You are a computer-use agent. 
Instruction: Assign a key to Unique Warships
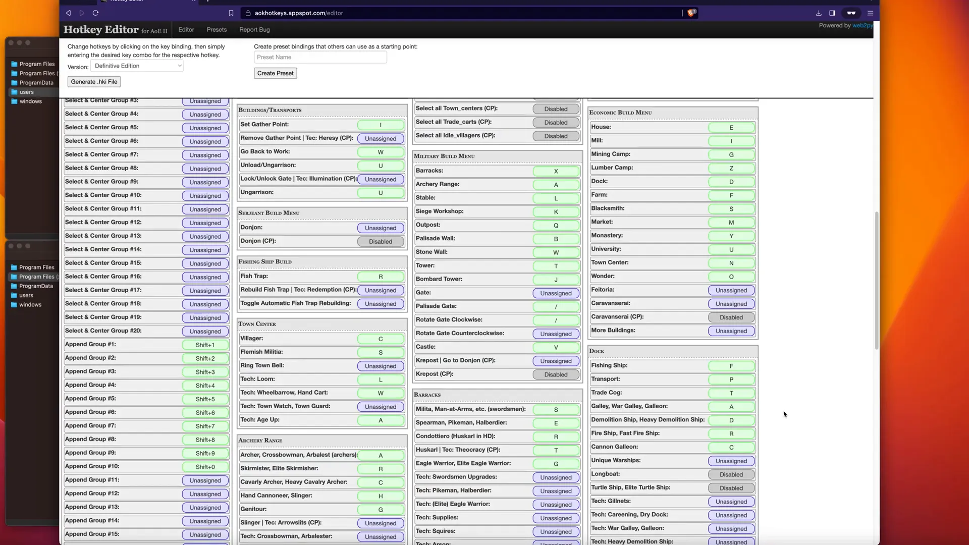[x=731, y=461]
